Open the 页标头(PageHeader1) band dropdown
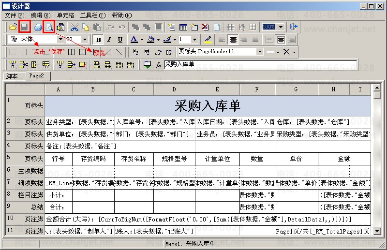Viewport: 387px width, 250px height. [x=259, y=52]
